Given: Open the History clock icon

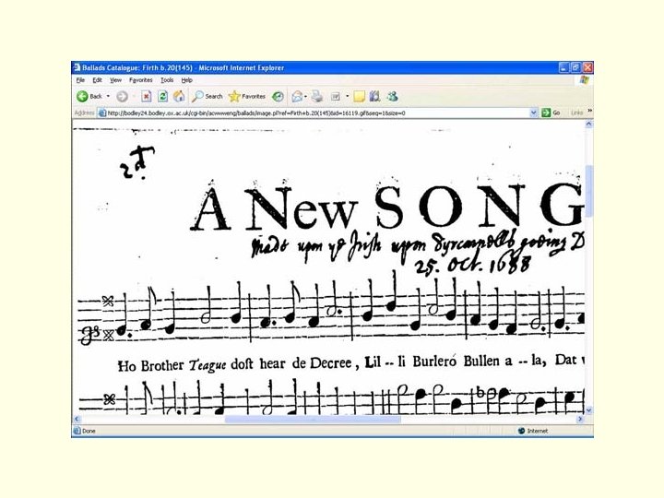Looking at the screenshot, I should pyautogui.click(x=278, y=97).
